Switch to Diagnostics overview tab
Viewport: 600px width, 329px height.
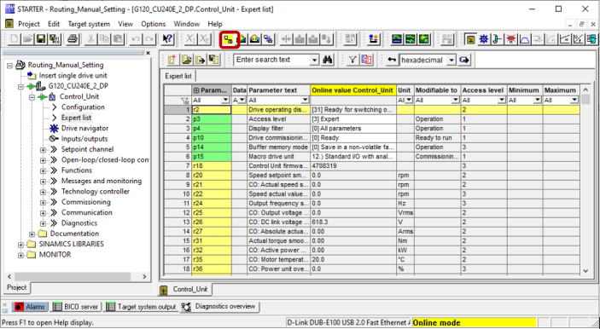219,307
